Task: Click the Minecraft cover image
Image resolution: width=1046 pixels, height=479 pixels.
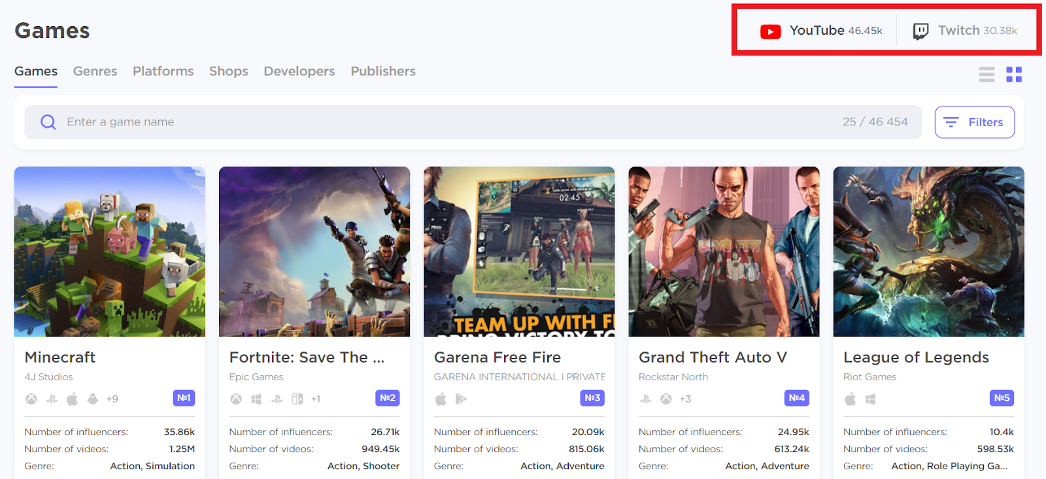Action: tap(110, 252)
